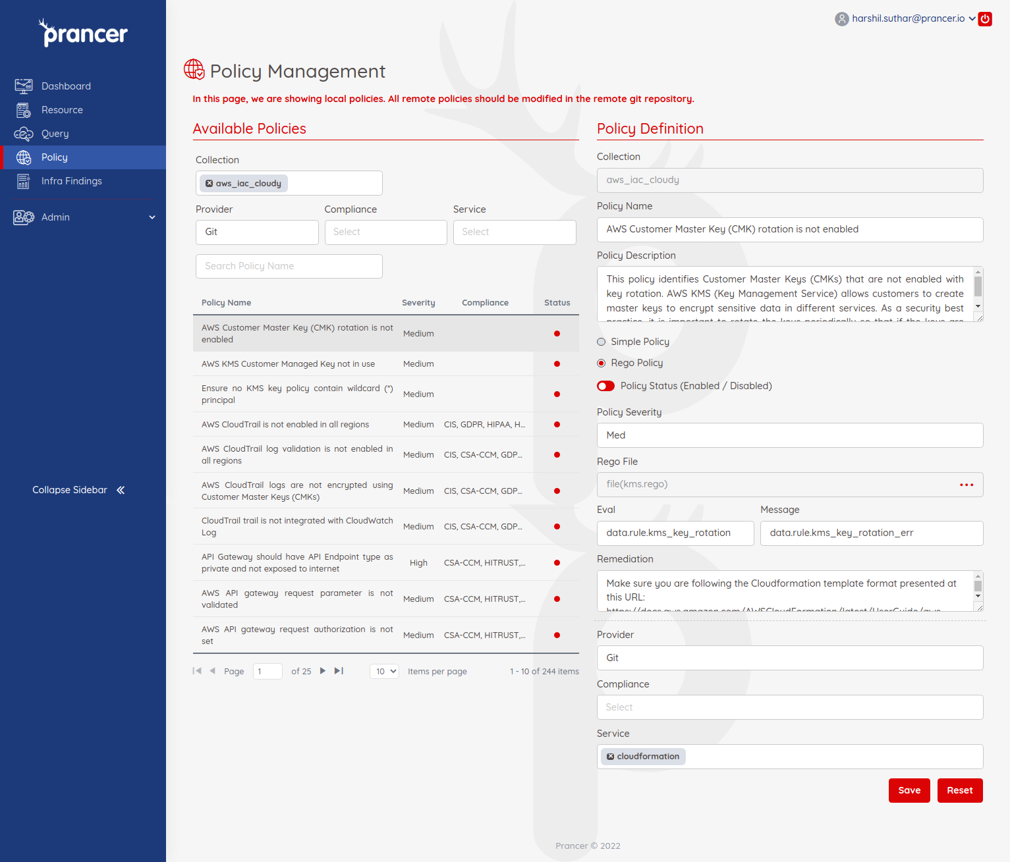Click the Resource sidebar icon
The height and width of the screenshot is (862, 1010).
pyautogui.click(x=24, y=110)
